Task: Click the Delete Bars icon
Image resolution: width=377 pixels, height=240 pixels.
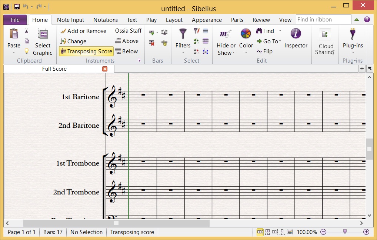Action: [151, 43]
